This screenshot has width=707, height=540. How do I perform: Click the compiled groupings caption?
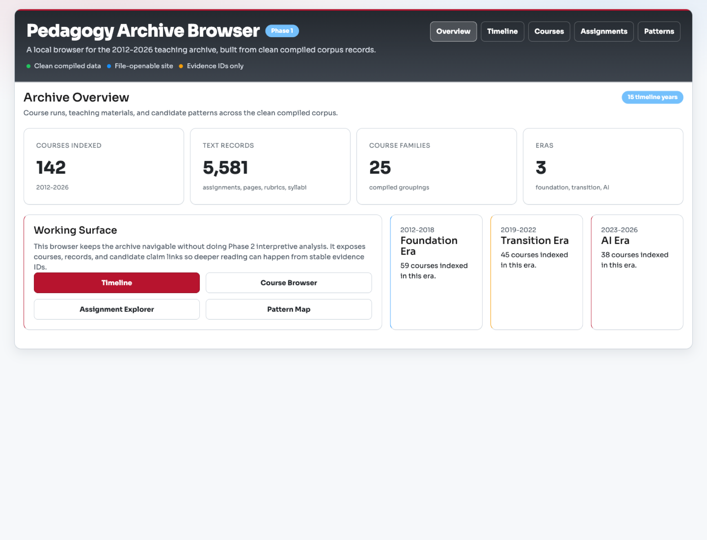tap(399, 187)
